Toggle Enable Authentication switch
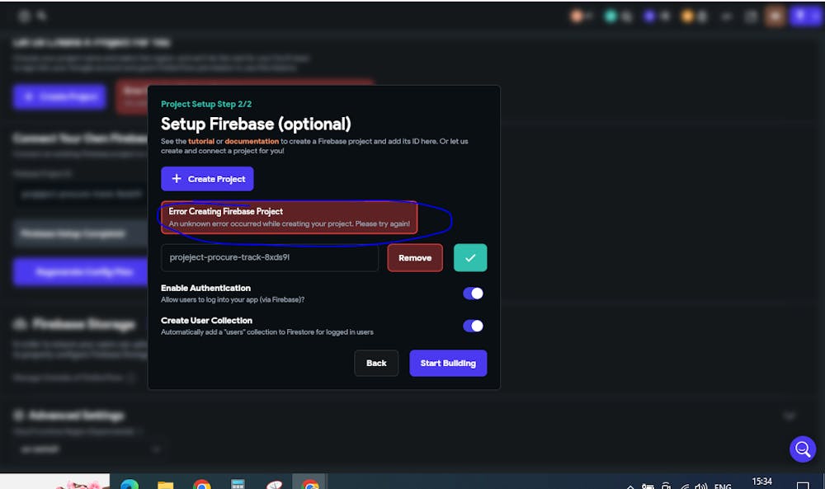This screenshot has height=489, width=825. click(473, 294)
